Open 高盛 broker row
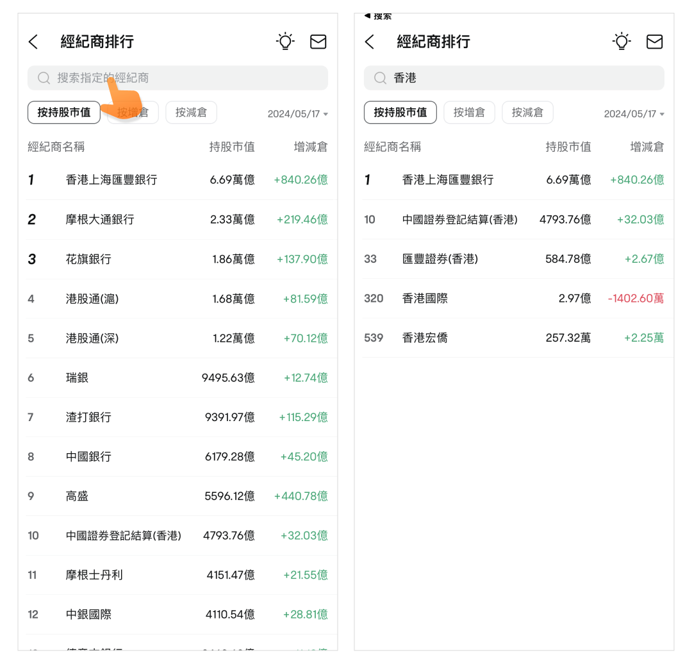 (x=177, y=496)
